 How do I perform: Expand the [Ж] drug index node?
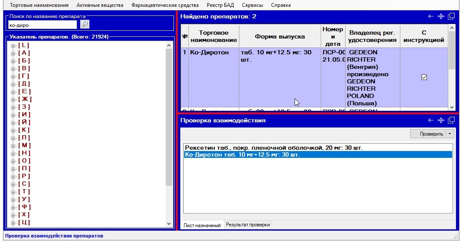pyautogui.click(x=13, y=99)
